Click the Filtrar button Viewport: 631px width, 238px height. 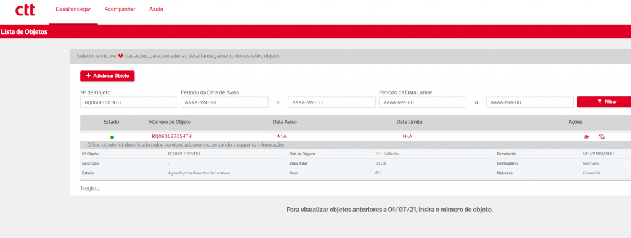[x=604, y=102]
